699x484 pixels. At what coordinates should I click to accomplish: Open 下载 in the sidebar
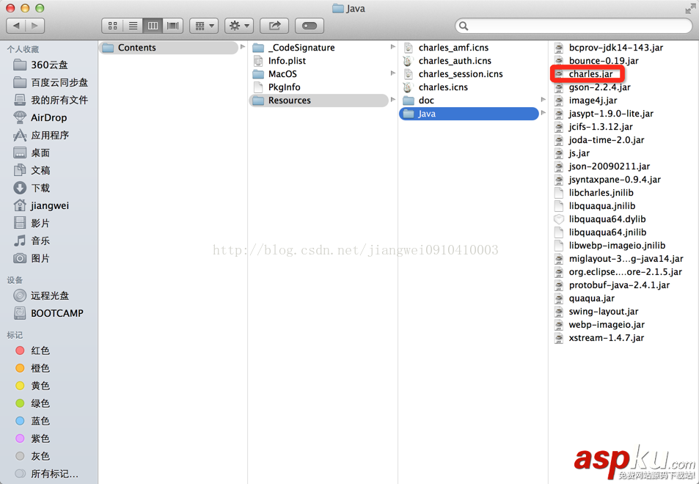tap(49, 188)
